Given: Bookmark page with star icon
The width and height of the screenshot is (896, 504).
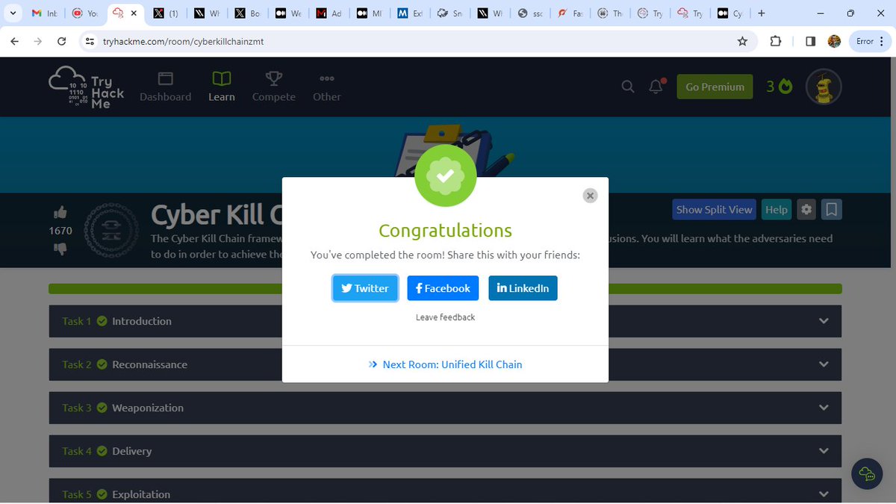Looking at the screenshot, I should tap(742, 42).
